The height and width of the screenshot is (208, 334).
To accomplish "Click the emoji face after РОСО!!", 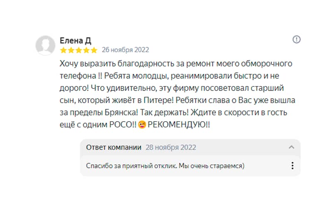I will coord(142,125).
